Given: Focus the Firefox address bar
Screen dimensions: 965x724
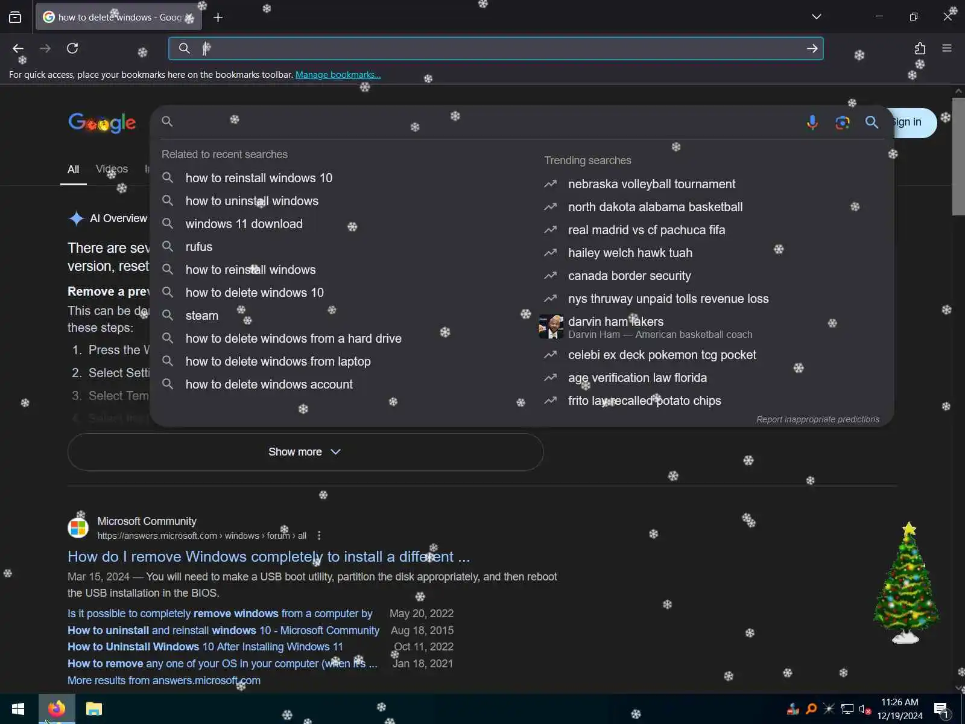Looking at the screenshot, I should point(496,48).
